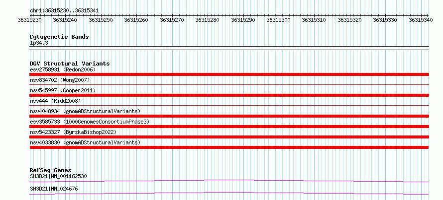Screen dimensions: 443x200
Task: Click the chr1:36315230..36315341 region label
Action: tap(64, 11)
